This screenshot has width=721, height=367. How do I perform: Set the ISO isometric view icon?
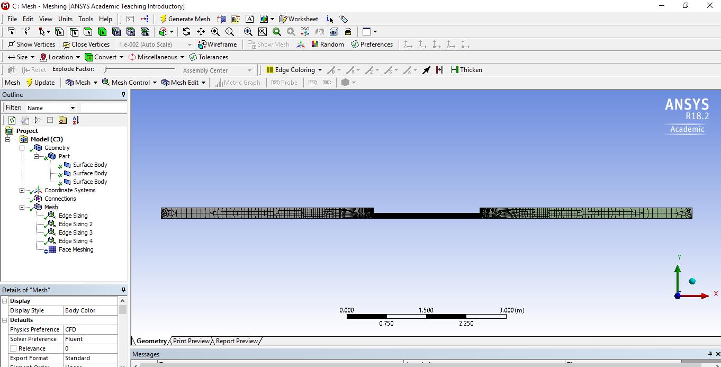(305, 32)
